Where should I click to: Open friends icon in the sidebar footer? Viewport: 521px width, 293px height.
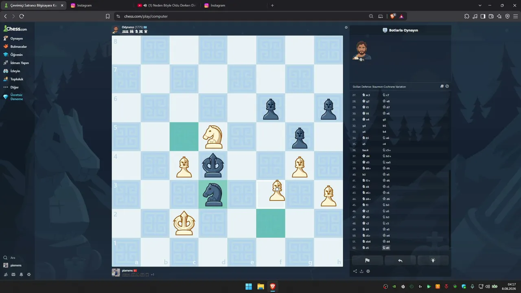click(6, 274)
